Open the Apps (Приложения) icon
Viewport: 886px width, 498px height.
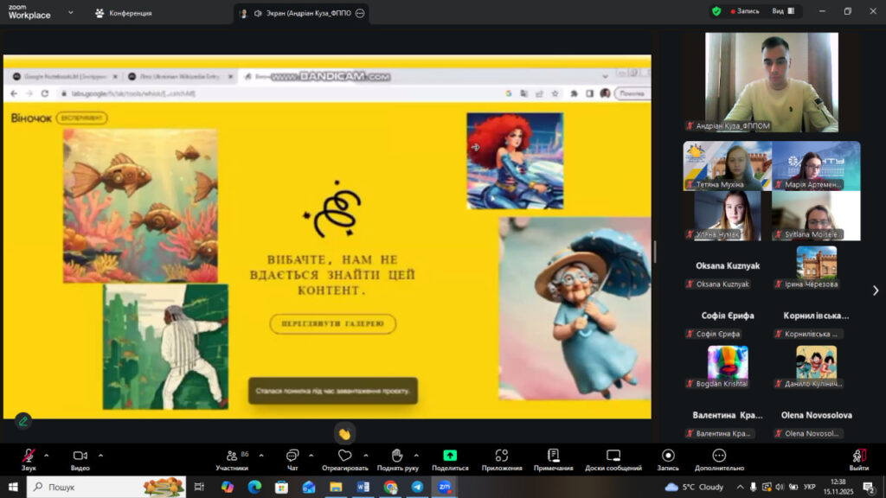point(502,459)
